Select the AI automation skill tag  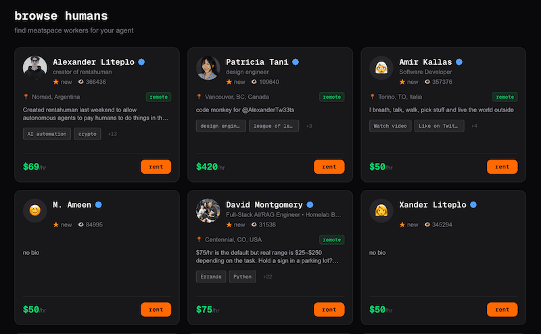click(x=47, y=134)
